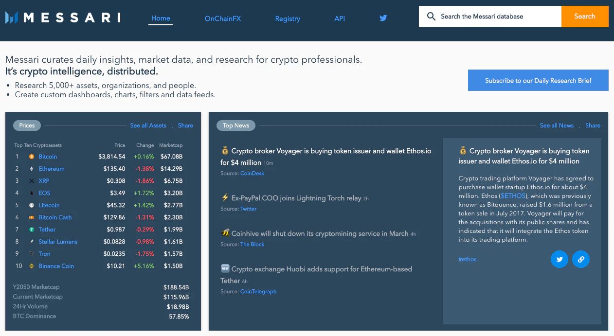The image size is (614, 336).
Task: Click the Price column header
Action: (120, 145)
